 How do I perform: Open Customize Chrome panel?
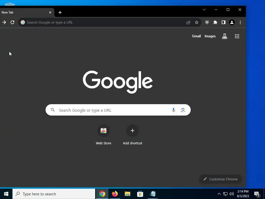tap(220, 179)
